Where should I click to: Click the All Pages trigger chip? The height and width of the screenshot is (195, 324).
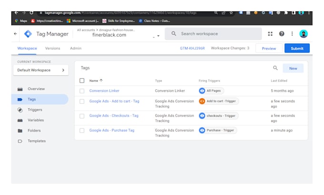(x=211, y=91)
